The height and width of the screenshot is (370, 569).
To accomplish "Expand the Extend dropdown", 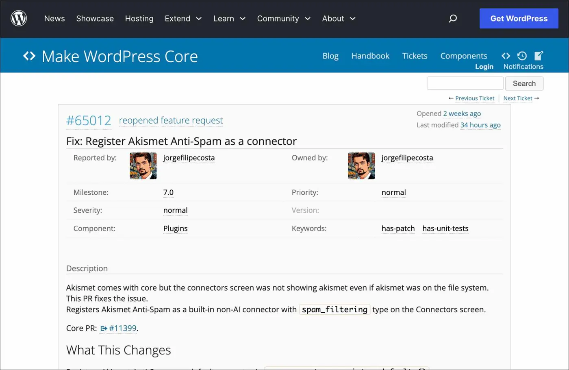I will (183, 18).
